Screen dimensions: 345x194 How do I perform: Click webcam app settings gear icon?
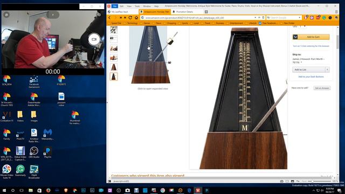click(x=99, y=15)
